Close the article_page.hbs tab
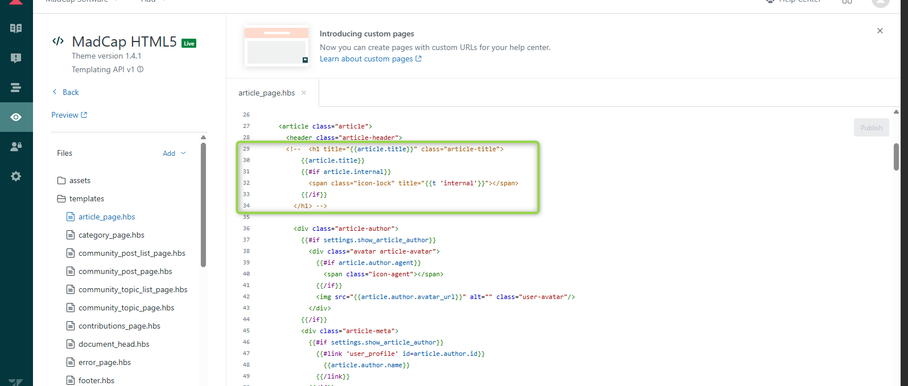908x386 pixels. point(304,93)
